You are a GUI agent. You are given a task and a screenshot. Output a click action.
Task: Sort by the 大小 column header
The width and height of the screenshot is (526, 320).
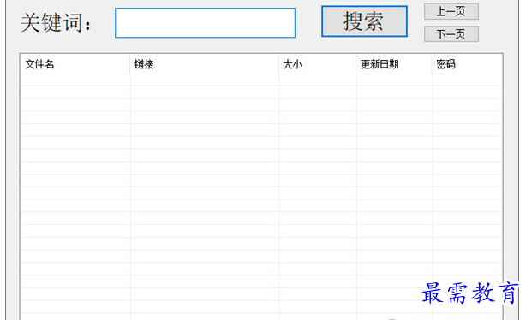(x=317, y=64)
